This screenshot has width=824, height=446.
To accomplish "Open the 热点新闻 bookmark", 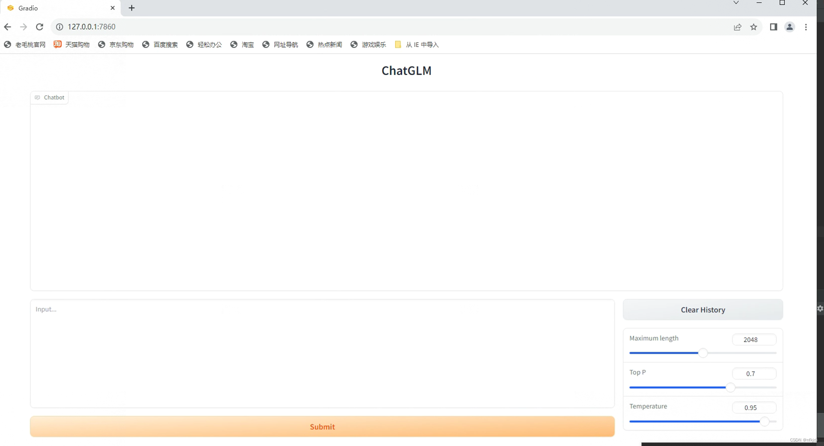I will tap(324, 45).
